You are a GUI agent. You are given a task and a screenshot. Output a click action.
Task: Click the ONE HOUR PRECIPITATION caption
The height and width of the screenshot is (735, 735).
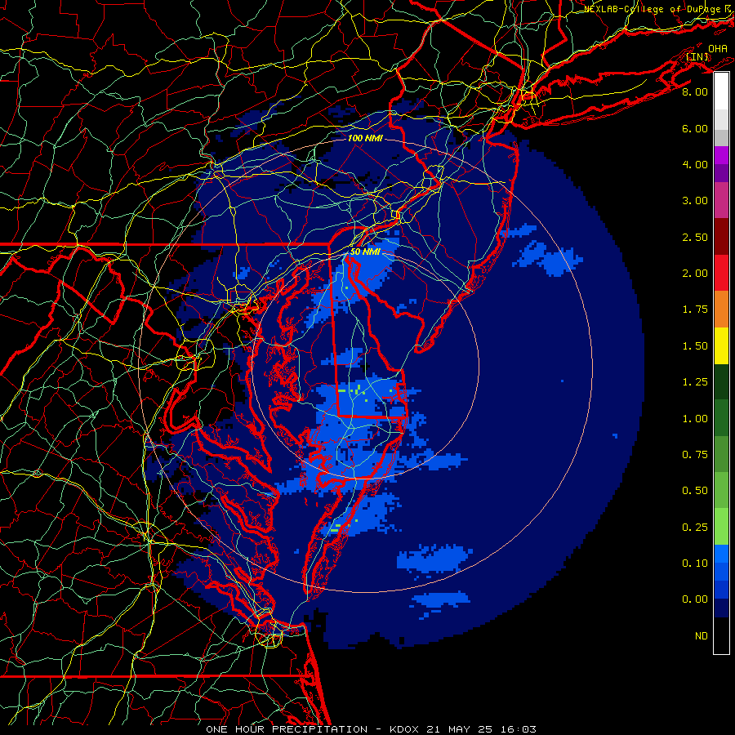tap(287, 729)
